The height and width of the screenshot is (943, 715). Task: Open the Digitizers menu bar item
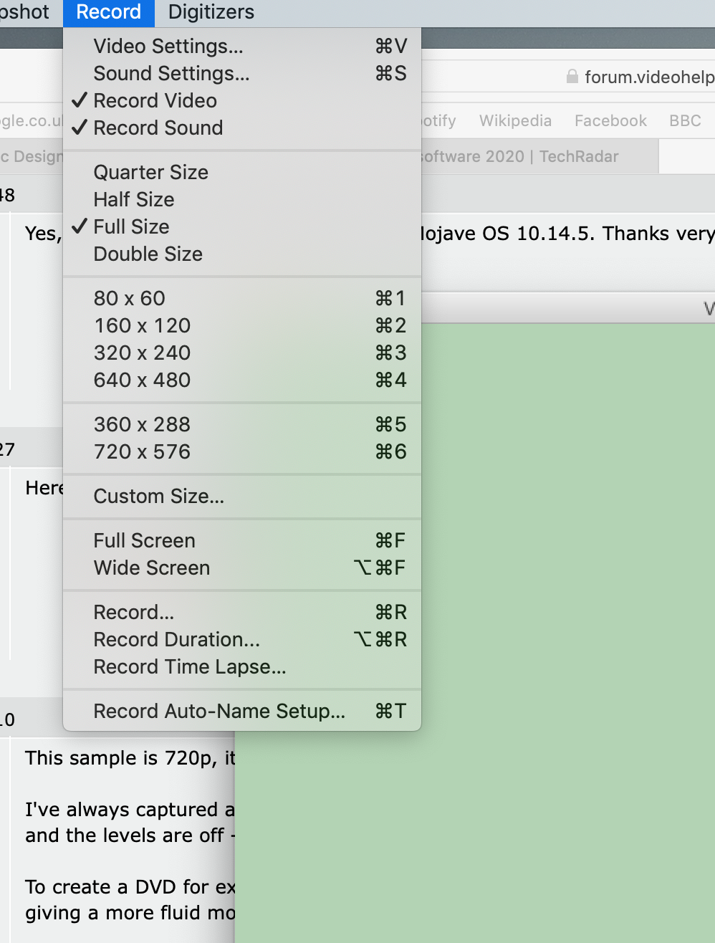pos(211,12)
